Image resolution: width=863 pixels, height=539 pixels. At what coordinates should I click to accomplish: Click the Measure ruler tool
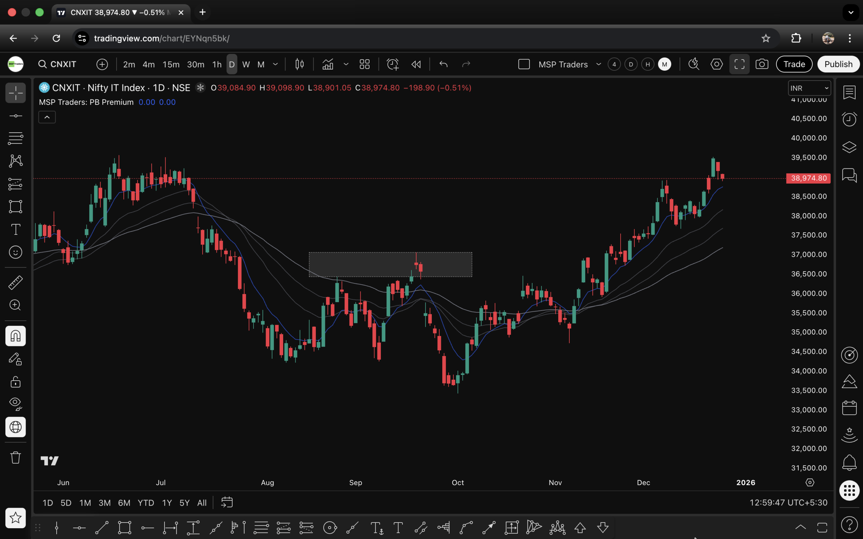[x=15, y=283]
